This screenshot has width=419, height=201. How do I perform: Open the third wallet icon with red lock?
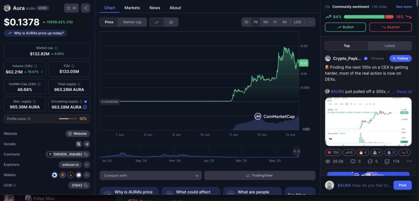tap(71, 175)
